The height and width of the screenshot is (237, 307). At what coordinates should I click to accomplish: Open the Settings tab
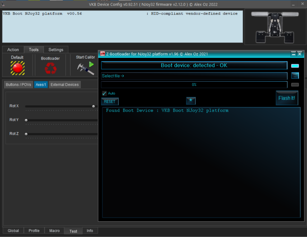(56, 50)
